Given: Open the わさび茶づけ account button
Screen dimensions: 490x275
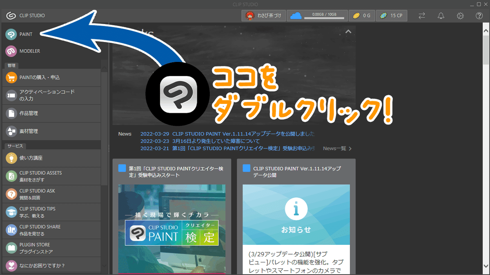Looking at the screenshot, I should [x=264, y=16].
